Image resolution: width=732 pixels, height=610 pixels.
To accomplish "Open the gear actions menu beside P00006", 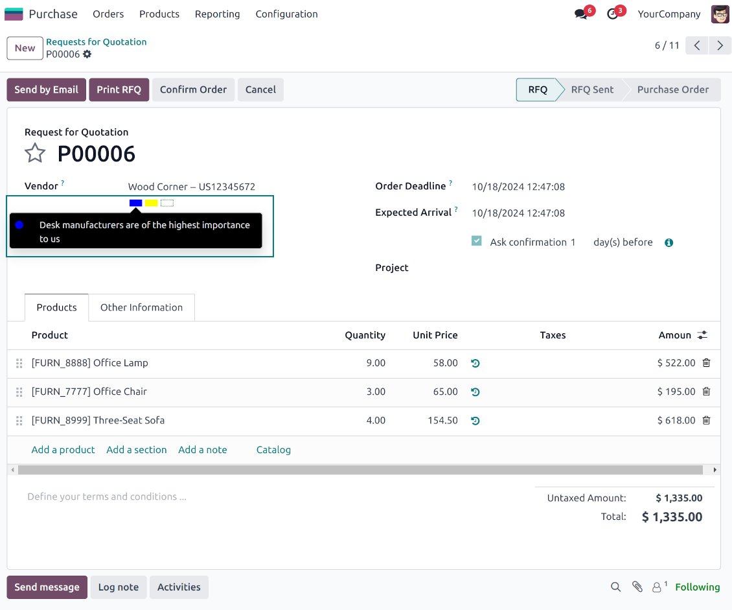I will click(87, 54).
